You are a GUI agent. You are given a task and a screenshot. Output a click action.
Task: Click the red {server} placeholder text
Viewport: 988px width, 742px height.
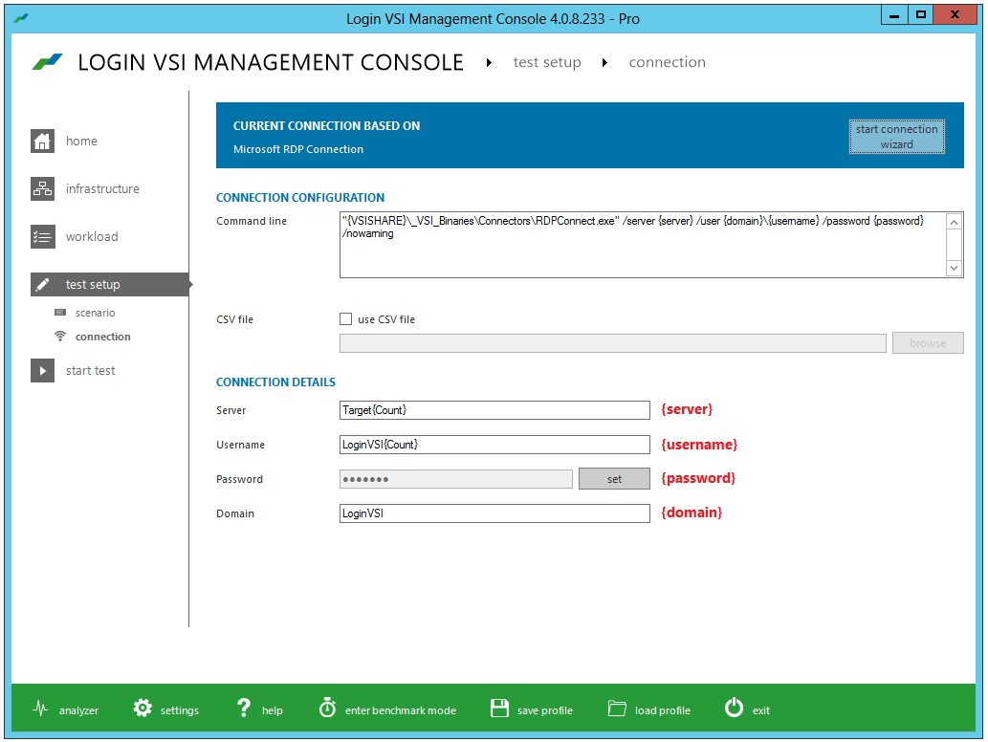coord(687,409)
